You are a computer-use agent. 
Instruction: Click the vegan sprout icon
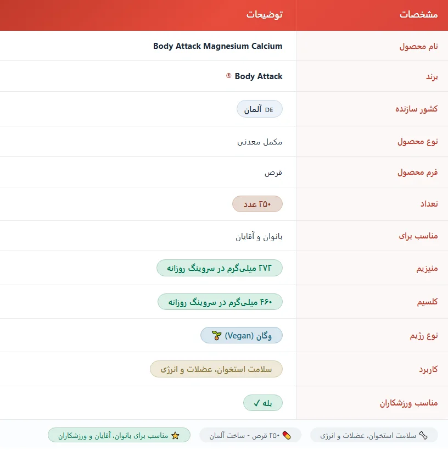click(x=216, y=335)
